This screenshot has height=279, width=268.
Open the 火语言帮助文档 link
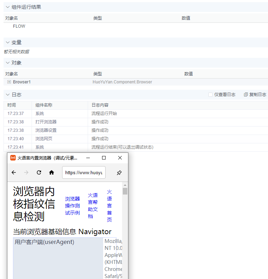tap(93, 206)
